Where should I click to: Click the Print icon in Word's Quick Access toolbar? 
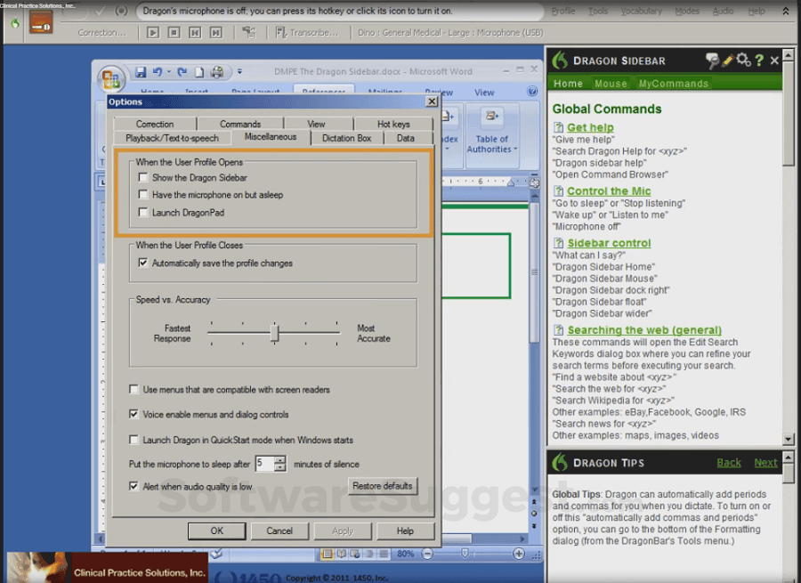pyautogui.click(x=216, y=71)
